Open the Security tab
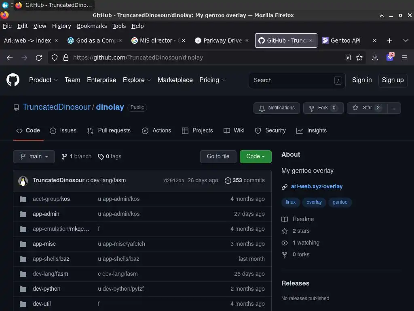414x311 pixels. [270, 131]
